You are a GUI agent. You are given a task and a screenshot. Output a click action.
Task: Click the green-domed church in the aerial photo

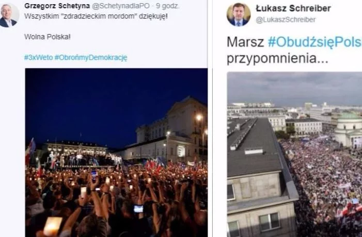coord(348,129)
